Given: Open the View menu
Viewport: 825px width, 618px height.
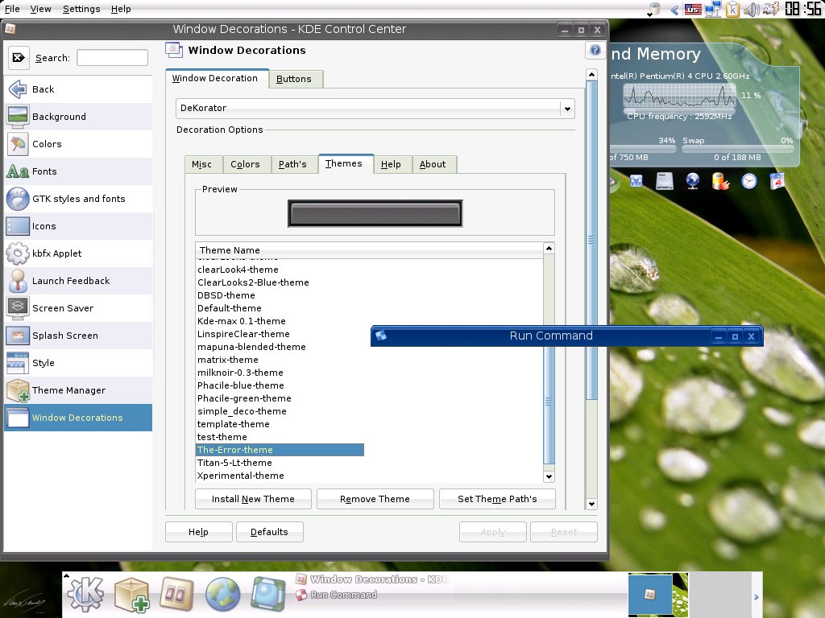Looking at the screenshot, I should (40, 9).
